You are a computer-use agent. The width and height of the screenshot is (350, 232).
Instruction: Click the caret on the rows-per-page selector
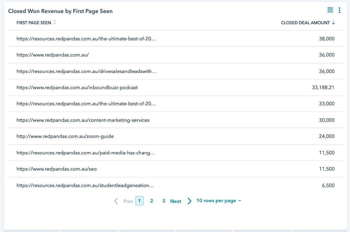[x=239, y=201]
